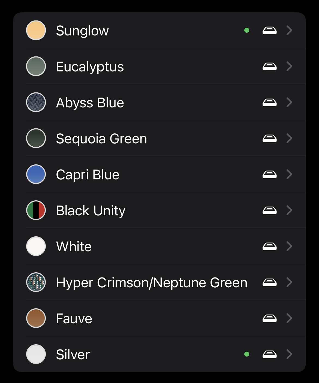Tap the Fauve band name

pos(74,318)
